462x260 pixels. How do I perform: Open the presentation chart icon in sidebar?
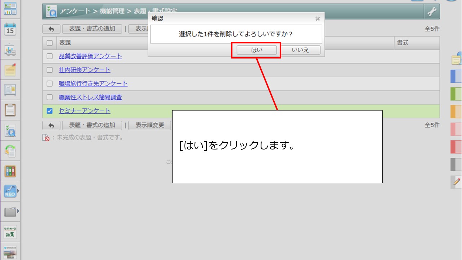tap(10, 50)
